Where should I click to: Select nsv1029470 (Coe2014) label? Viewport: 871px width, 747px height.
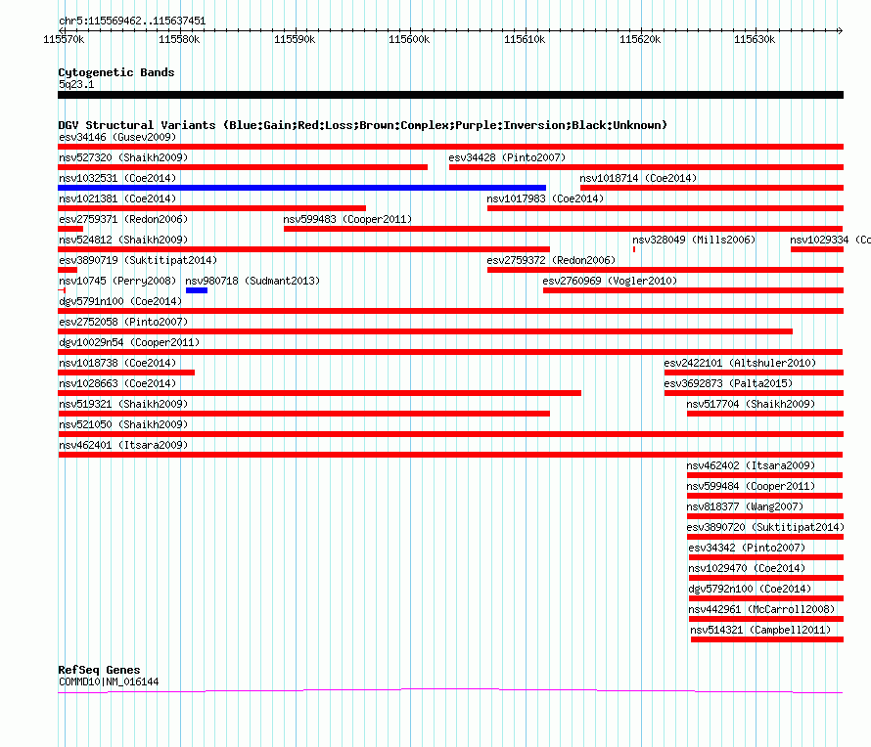point(747,568)
